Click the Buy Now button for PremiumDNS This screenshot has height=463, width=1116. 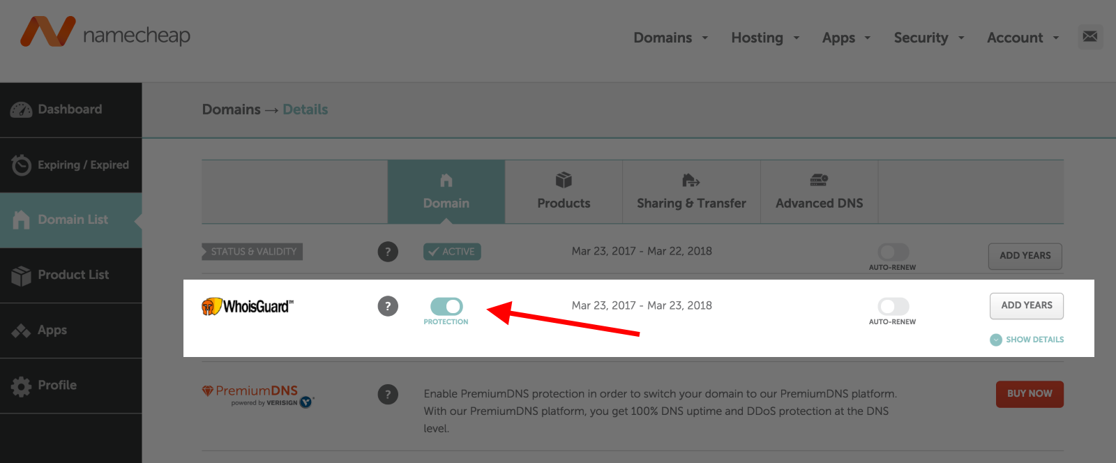(x=1030, y=394)
